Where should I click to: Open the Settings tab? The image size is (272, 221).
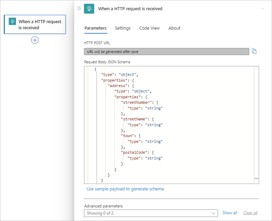(123, 28)
